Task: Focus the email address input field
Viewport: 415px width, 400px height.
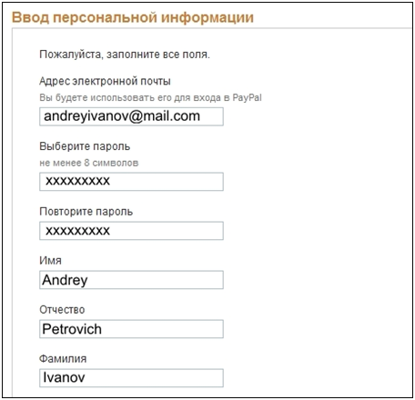Action: pyautogui.click(x=131, y=116)
